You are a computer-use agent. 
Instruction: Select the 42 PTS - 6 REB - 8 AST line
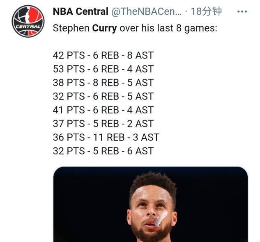click(x=103, y=55)
